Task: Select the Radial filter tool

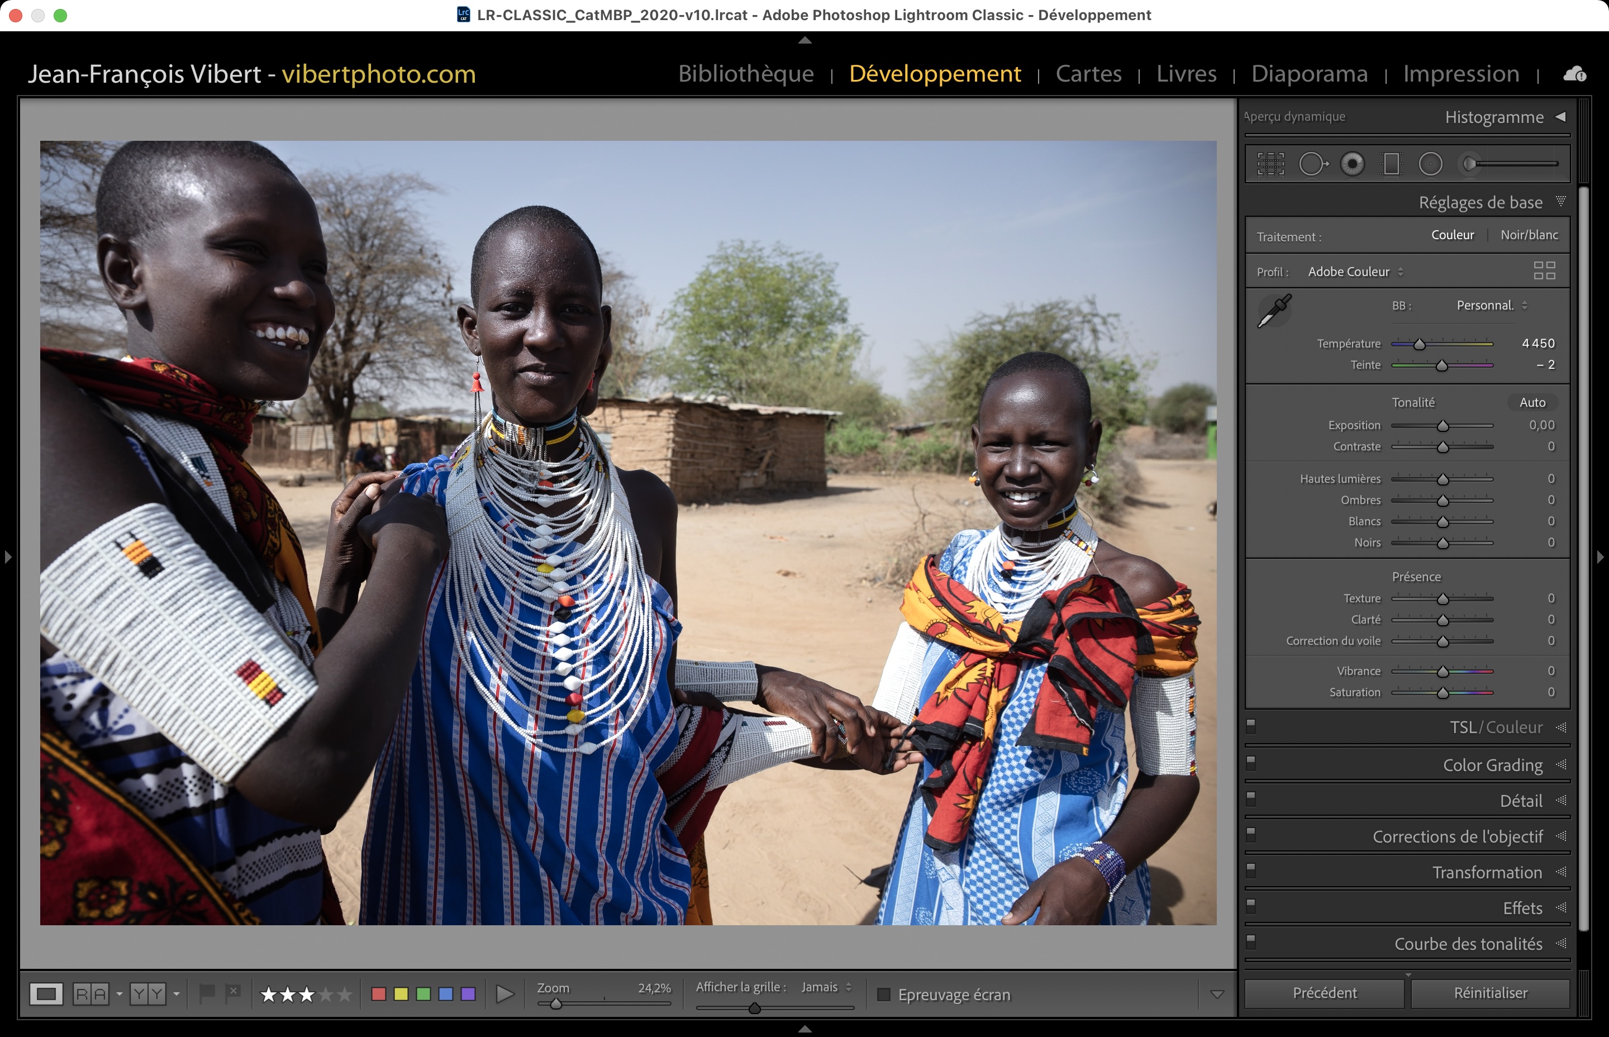Action: 1430,164
